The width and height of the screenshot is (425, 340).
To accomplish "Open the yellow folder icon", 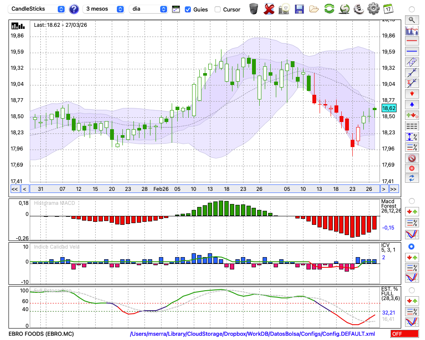I will coord(314,8).
